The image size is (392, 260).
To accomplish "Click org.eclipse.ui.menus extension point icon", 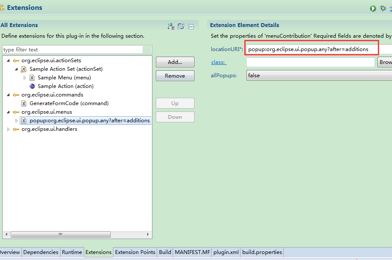I will coord(16,112).
